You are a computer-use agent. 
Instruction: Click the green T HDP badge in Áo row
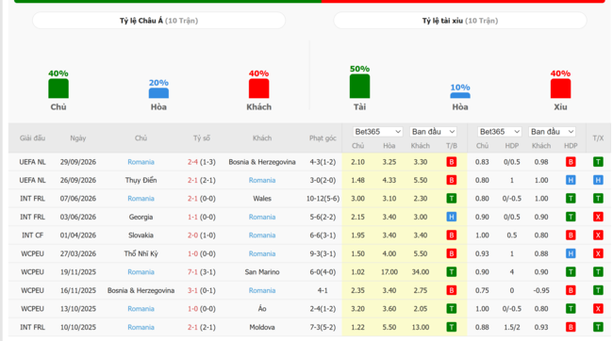point(571,309)
